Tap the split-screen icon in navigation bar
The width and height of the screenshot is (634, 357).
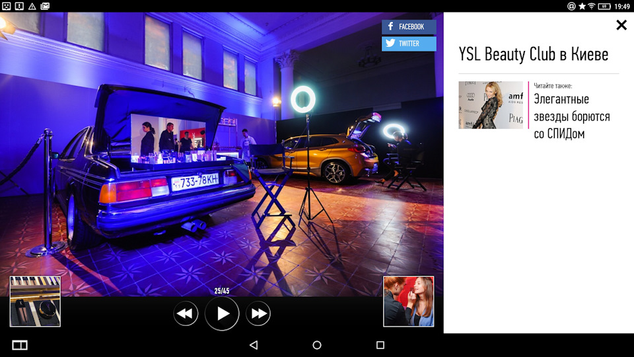(x=20, y=345)
